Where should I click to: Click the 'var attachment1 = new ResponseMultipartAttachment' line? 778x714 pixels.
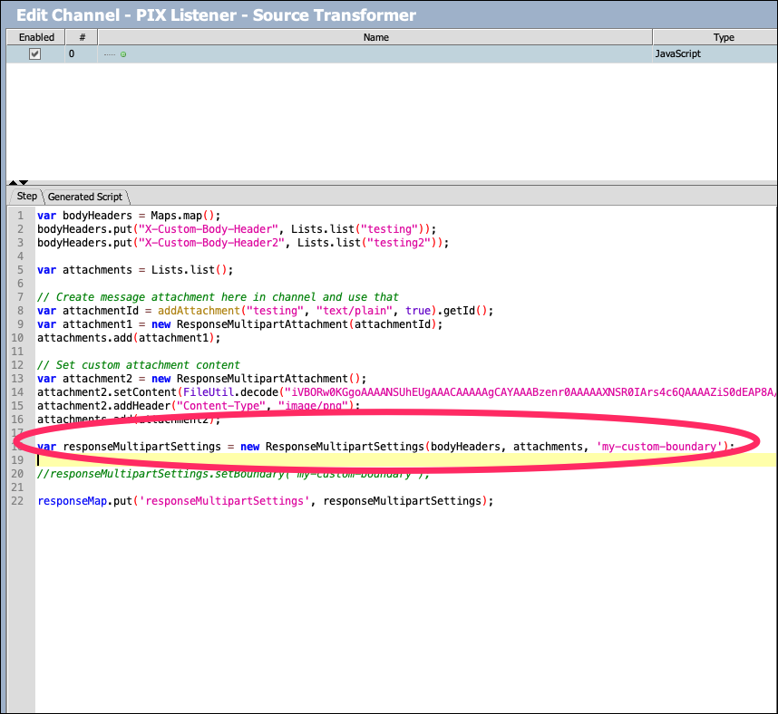click(x=239, y=324)
